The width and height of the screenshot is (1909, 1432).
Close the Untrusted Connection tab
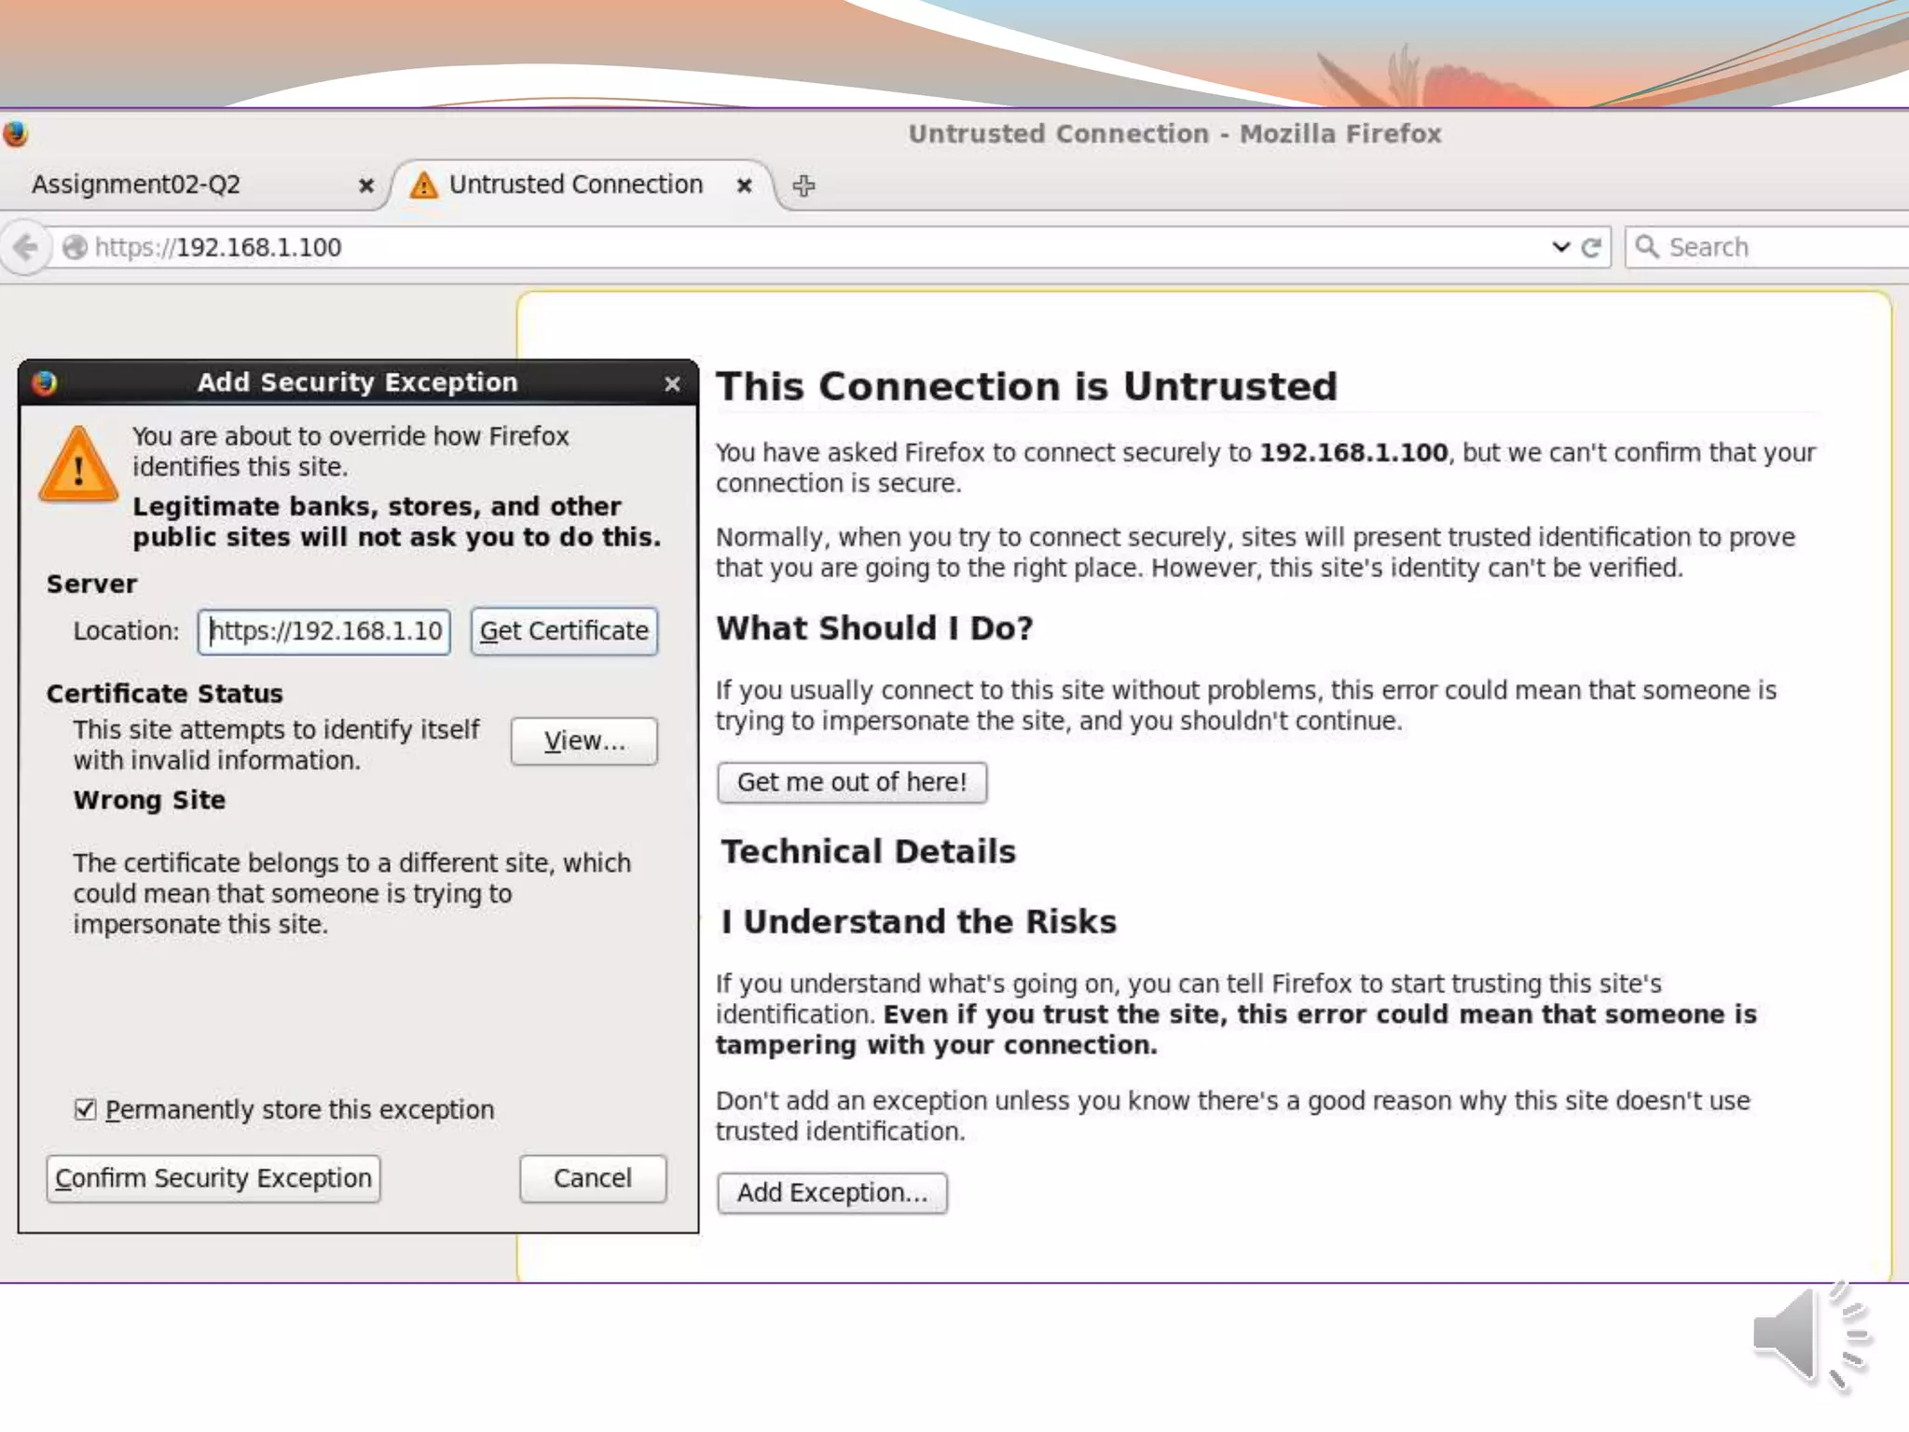click(x=744, y=186)
